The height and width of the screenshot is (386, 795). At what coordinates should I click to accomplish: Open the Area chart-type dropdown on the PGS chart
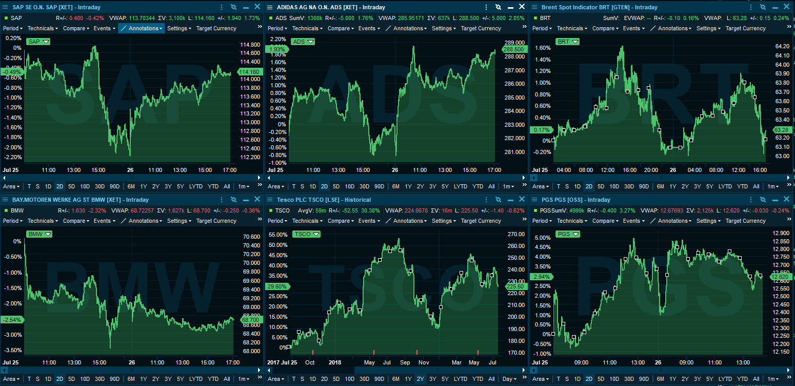click(x=540, y=379)
